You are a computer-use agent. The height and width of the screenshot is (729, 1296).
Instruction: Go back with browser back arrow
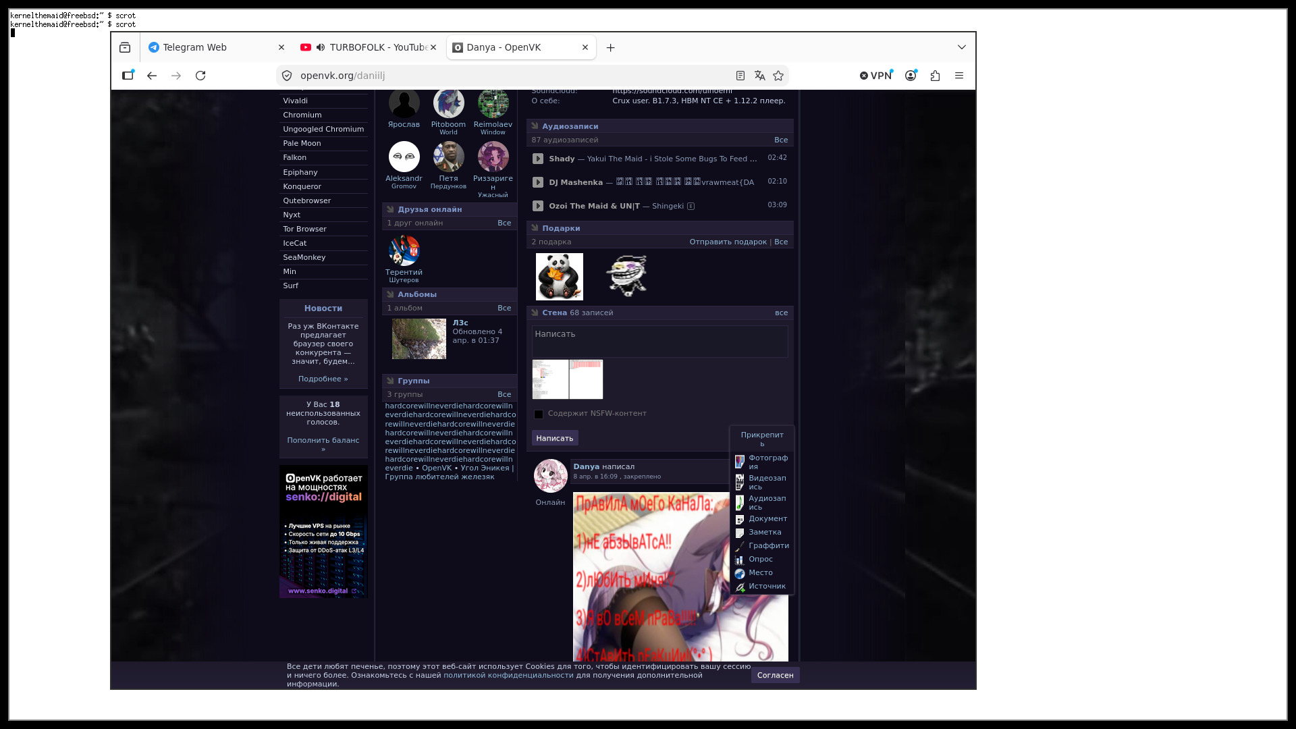coord(152,76)
